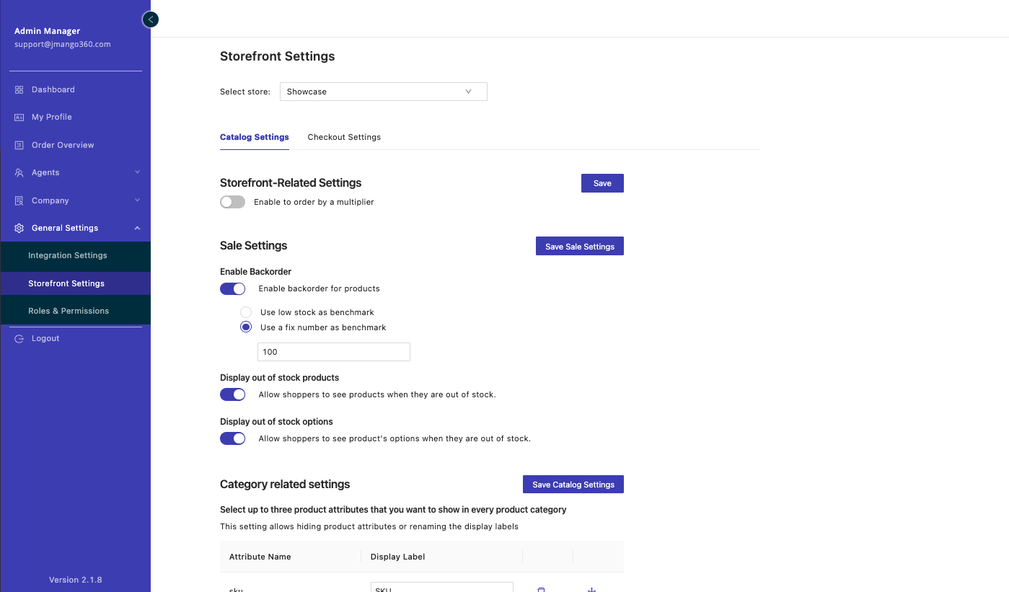The height and width of the screenshot is (592, 1009).
Task: Toggle Enable to order by a multiplier
Action: pyautogui.click(x=232, y=202)
